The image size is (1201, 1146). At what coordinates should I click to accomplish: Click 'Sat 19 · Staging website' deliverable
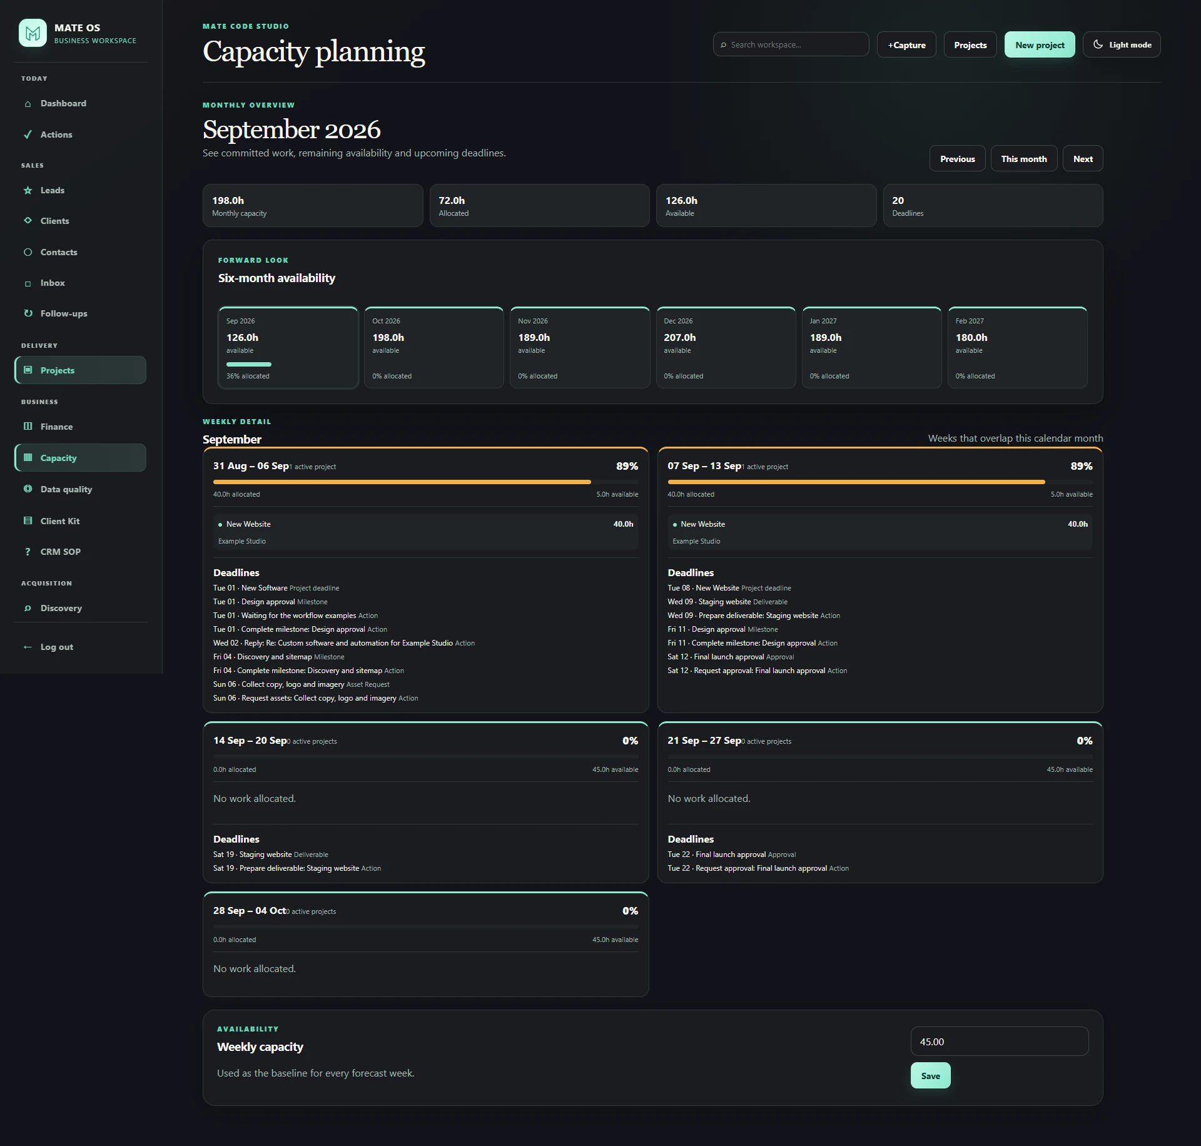[270, 854]
